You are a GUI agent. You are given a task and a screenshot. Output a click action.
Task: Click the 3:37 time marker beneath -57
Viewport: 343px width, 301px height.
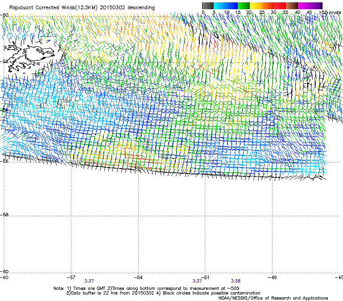89,281
